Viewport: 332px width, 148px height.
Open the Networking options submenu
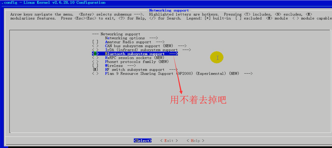pos(131,38)
